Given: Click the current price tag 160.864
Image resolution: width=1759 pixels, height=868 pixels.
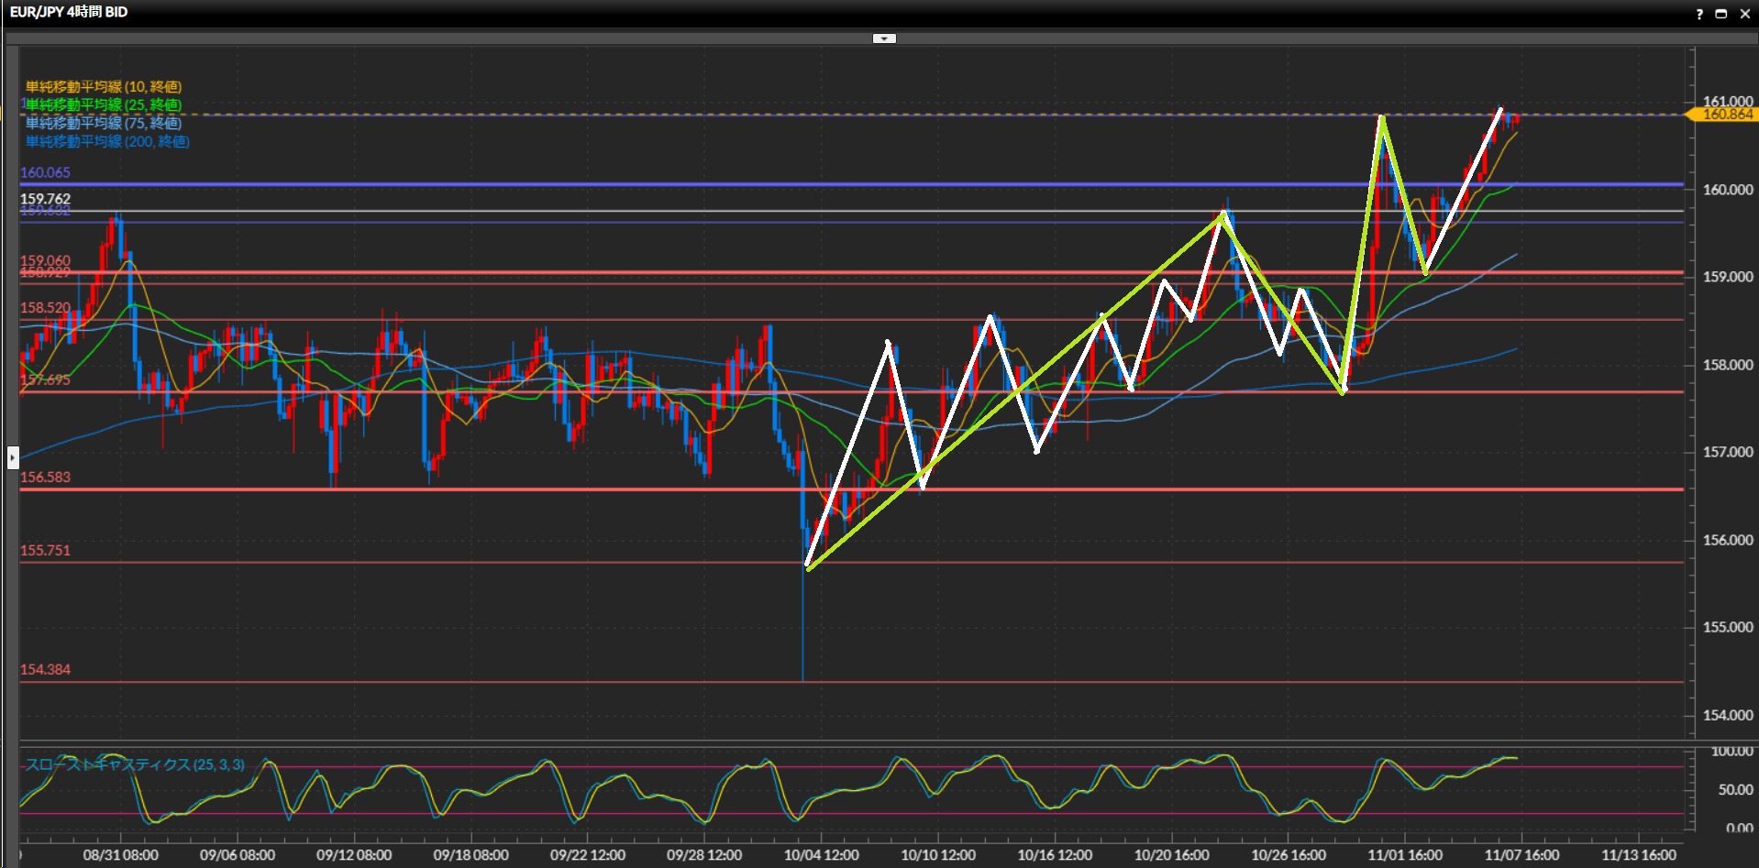Looking at the screenshot, I should (1726, 115).
